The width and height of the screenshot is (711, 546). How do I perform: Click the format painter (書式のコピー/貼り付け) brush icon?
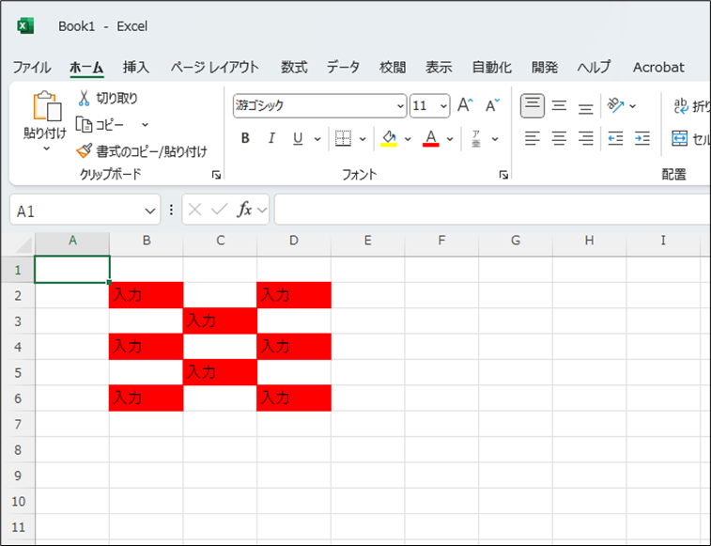tap(84, 150)
